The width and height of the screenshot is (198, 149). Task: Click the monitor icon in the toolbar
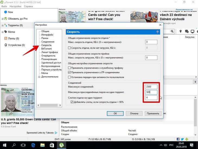(193, 31)
